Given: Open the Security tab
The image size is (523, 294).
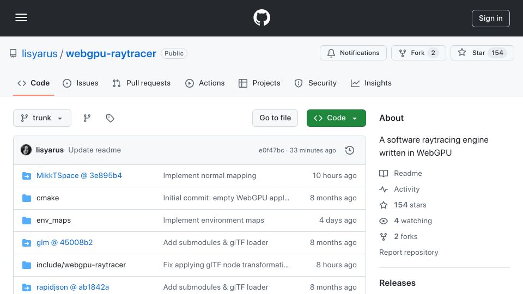Looking at the screenshot, I should [315, 83].
